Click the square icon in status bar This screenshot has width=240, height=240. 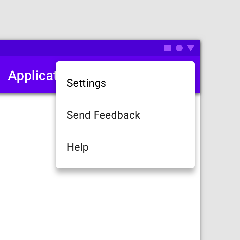click(167, 48)
